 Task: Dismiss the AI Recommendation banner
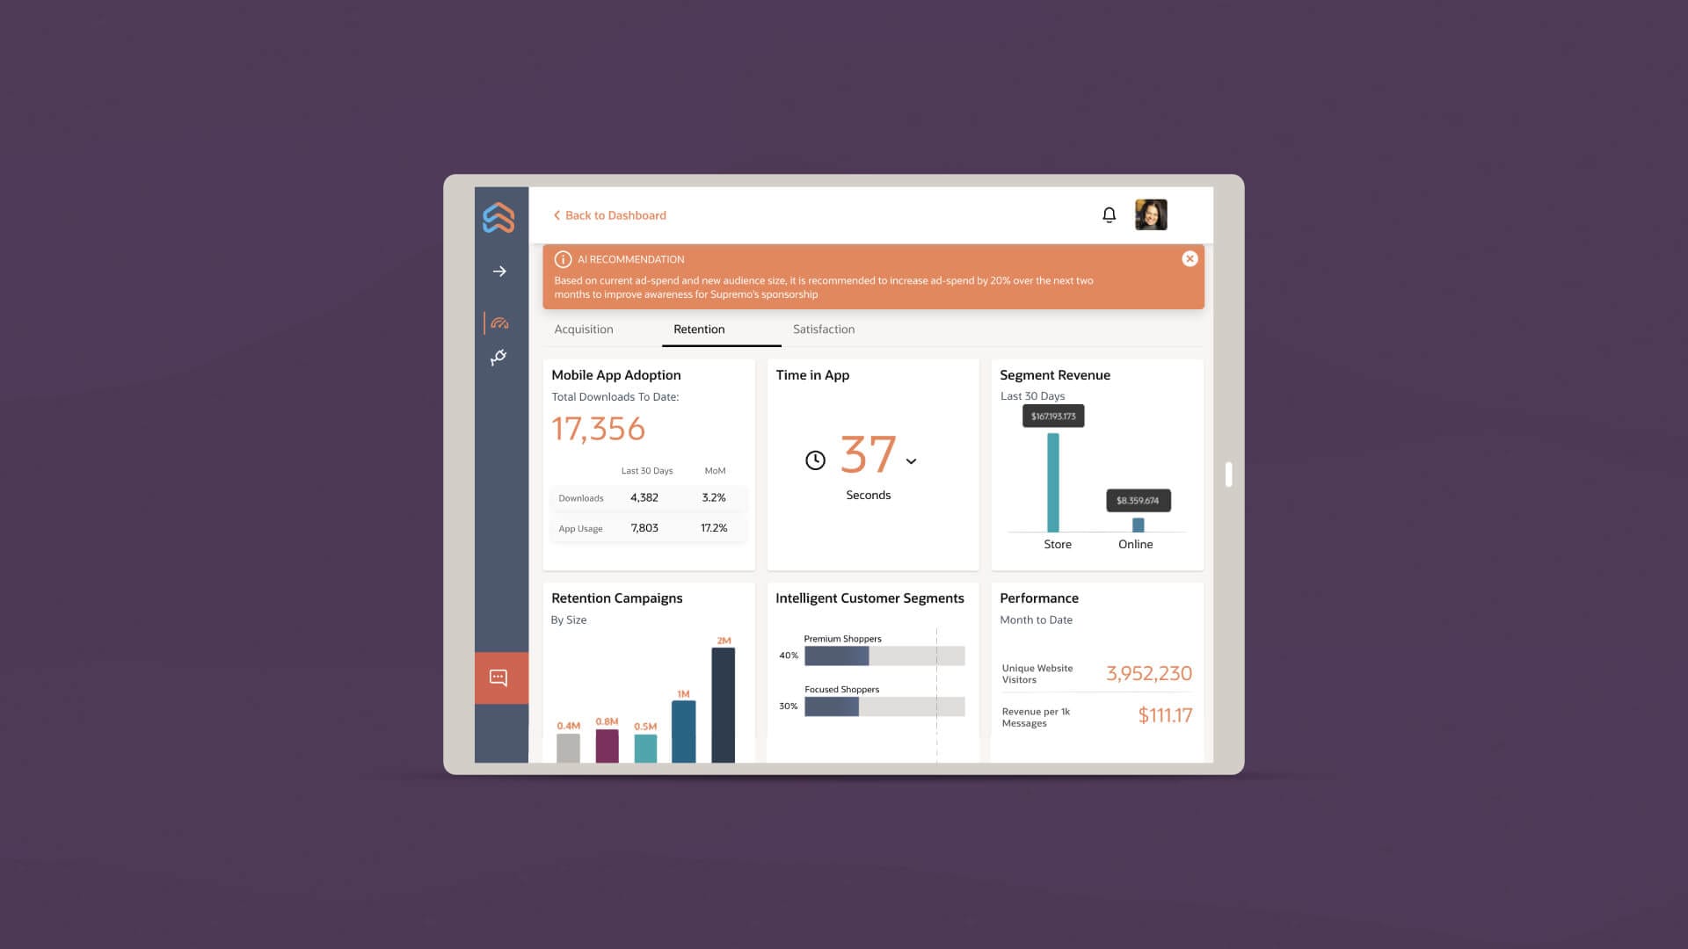coord(1190,257)
